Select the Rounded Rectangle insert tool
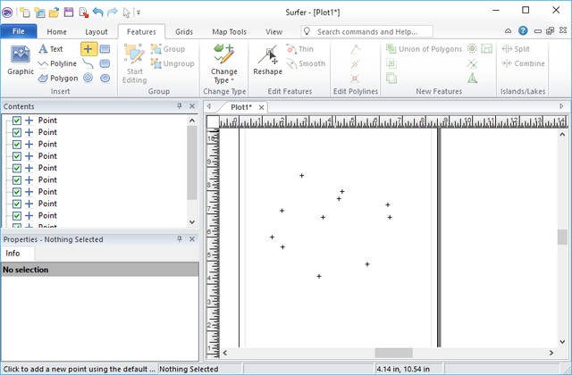This screenshot has width=572, height=375. click(105, 63)
